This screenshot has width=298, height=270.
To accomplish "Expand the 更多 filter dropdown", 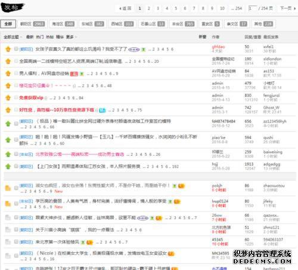I will tap(71, 37).
